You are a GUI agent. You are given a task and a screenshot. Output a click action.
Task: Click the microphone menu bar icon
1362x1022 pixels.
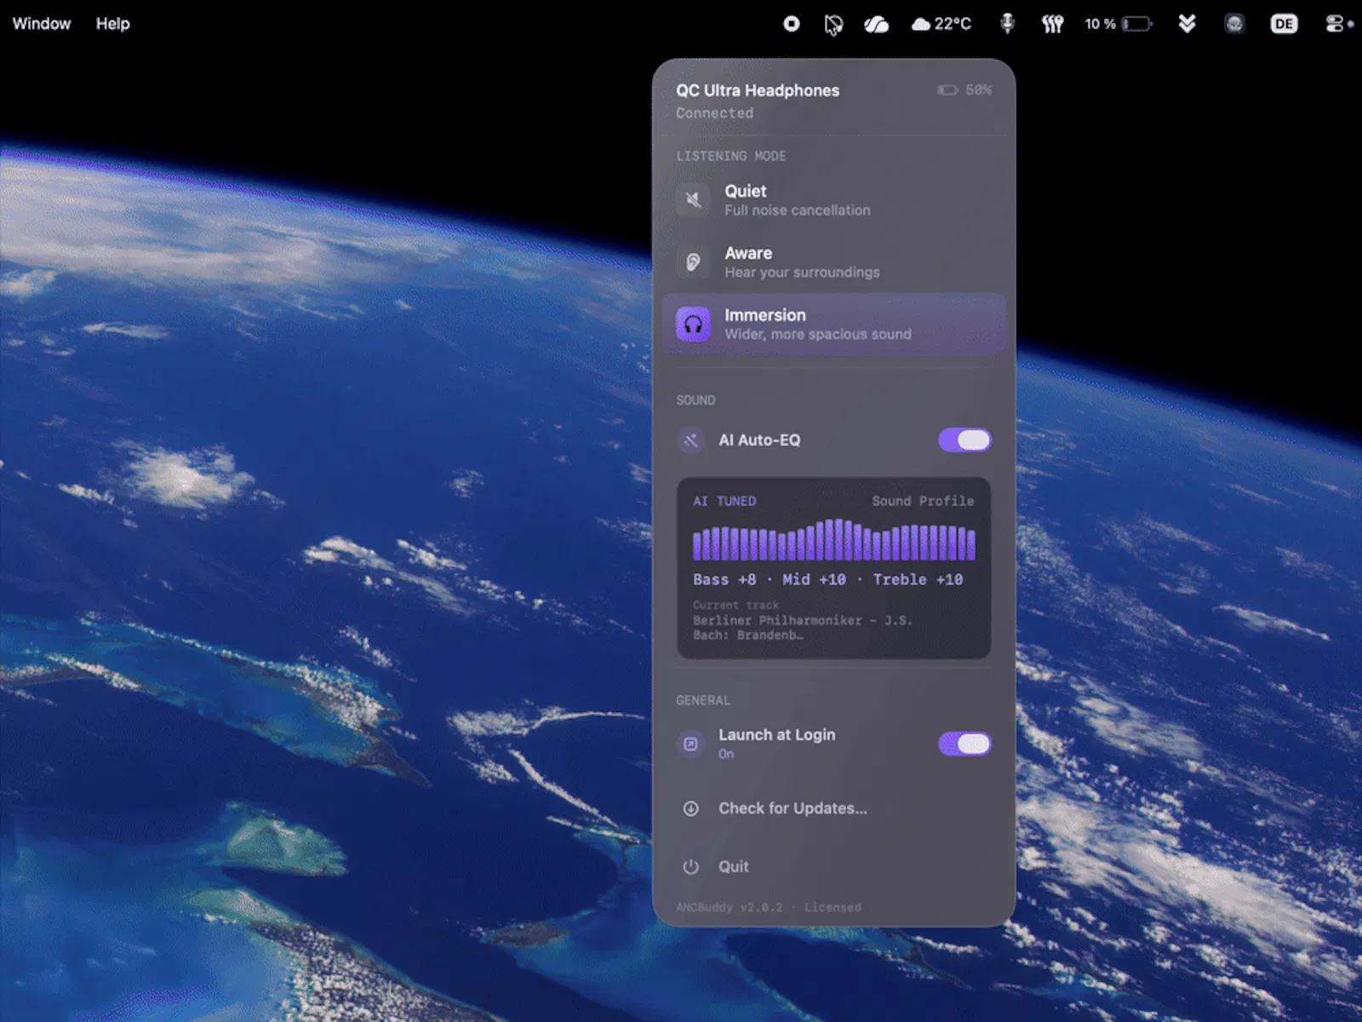(x=1007, y=24)
